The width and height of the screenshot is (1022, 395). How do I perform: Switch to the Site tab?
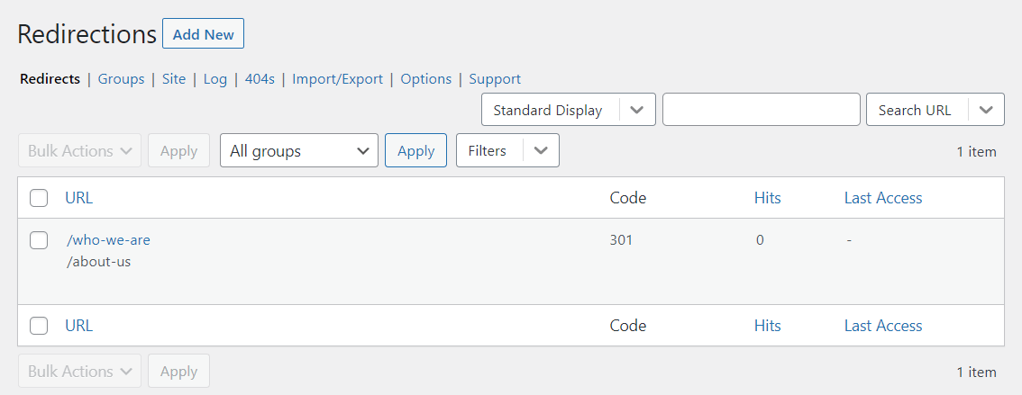(x=174, y=79)
